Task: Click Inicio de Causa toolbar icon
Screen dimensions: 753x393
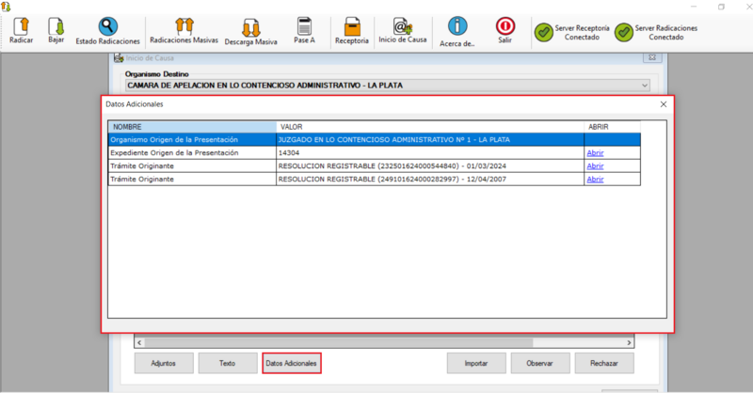Action: 402,26
